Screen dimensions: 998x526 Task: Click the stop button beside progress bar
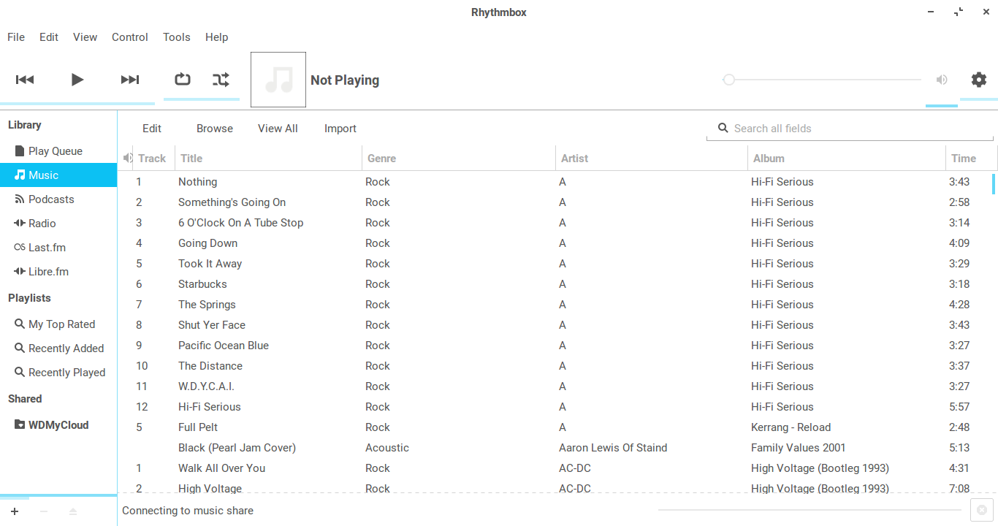[x=982, y=510]
